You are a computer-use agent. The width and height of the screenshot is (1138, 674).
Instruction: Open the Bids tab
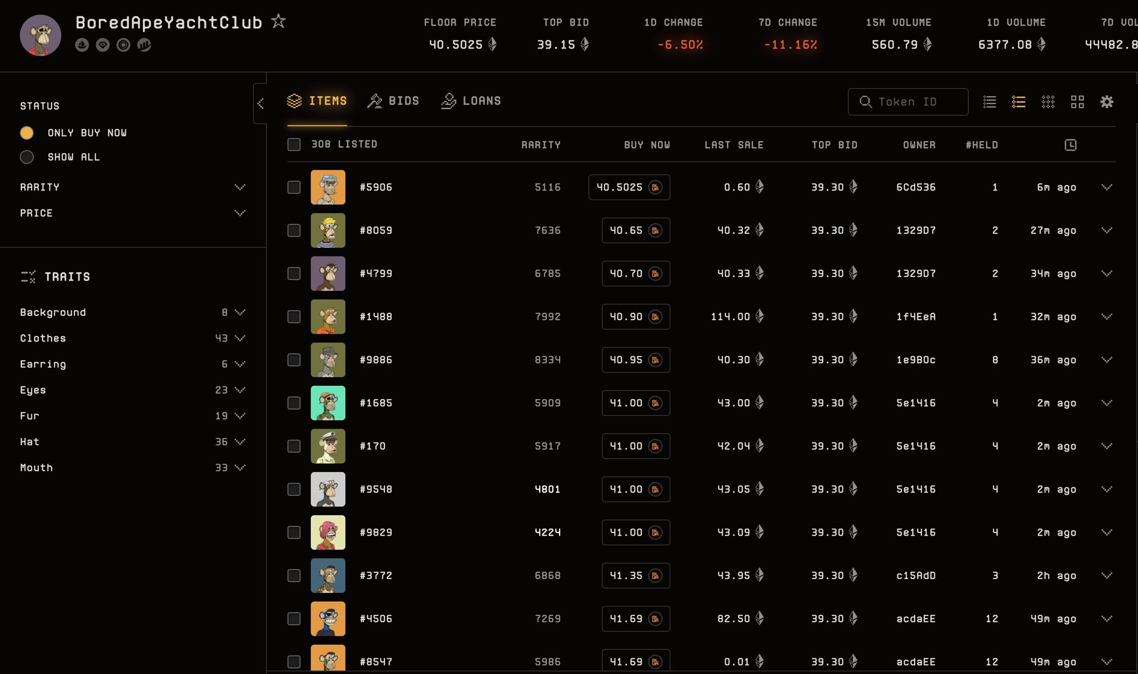393,101
